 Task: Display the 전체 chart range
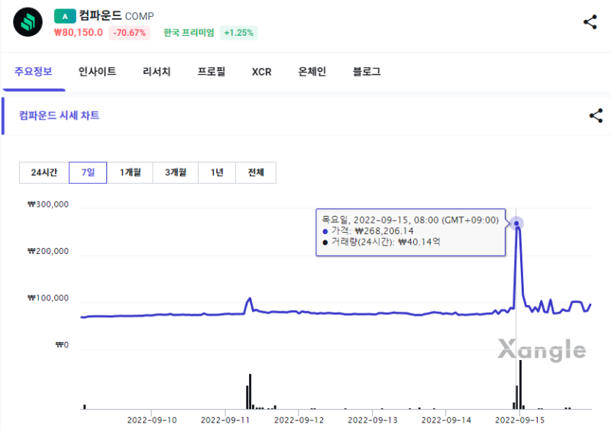tap(256, 172)
